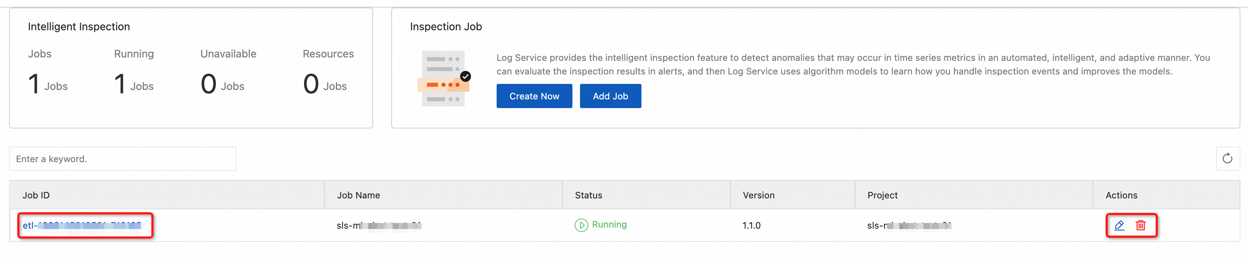Open the etl- Job ID link
1248x260 pixels.
pos(82,225)
